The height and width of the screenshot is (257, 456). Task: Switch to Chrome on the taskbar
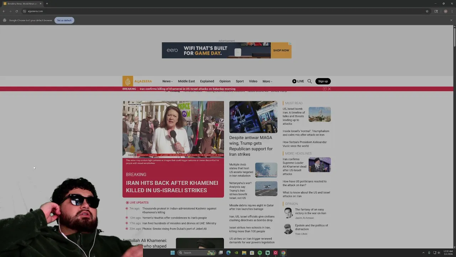click(283, 253)
